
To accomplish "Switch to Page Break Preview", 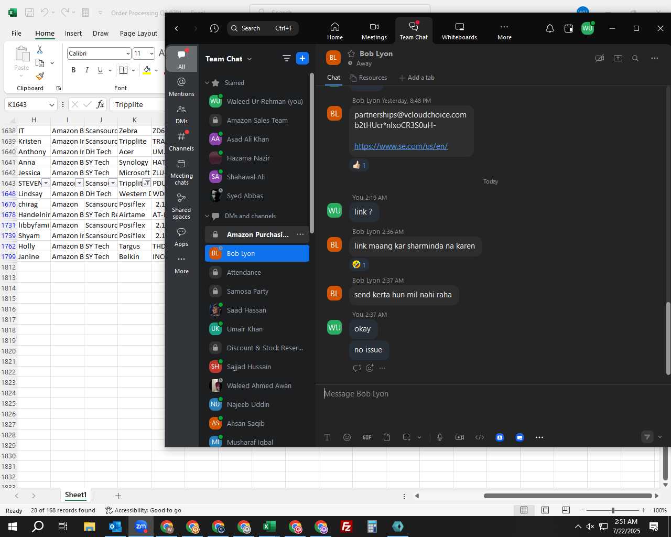I will point(566,510).
